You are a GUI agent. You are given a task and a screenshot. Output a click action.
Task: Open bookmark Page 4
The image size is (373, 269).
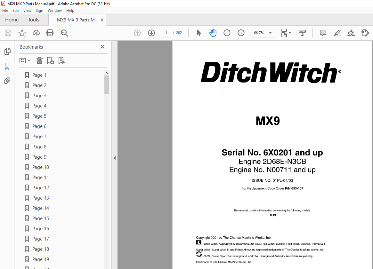(39, 106)
